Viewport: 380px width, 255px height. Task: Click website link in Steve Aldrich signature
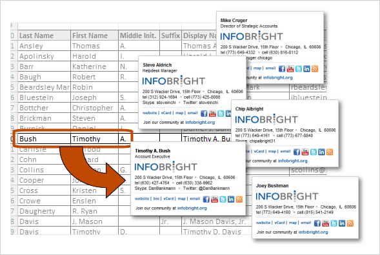(x=150, y=113)
